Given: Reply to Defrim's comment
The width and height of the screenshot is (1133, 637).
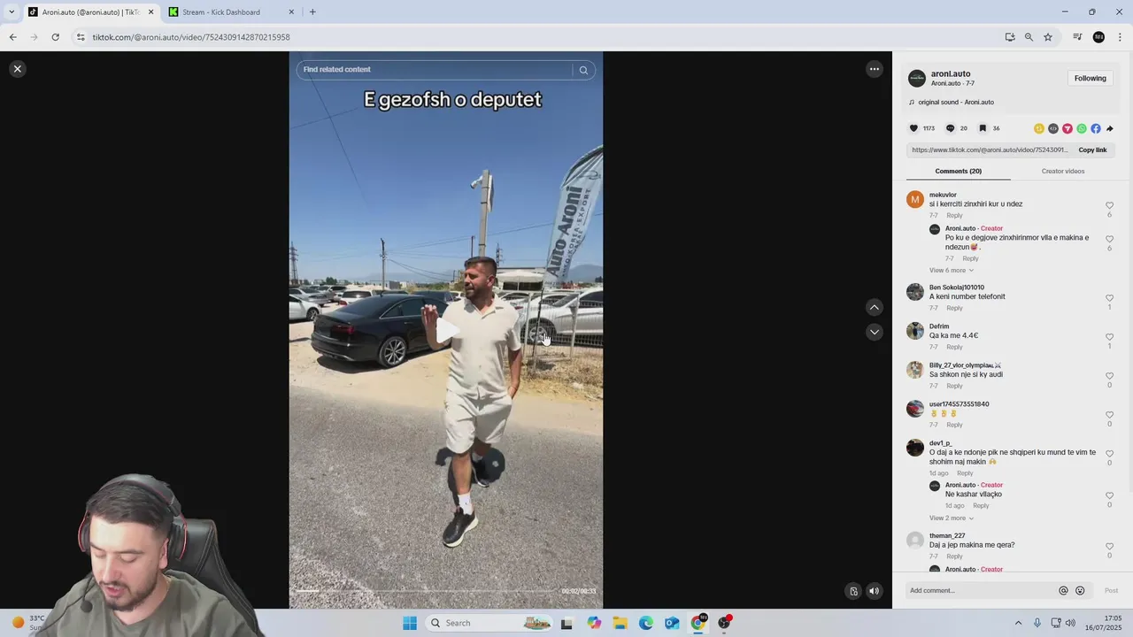Looking at the screenshot, I should (x=954, y=347).
